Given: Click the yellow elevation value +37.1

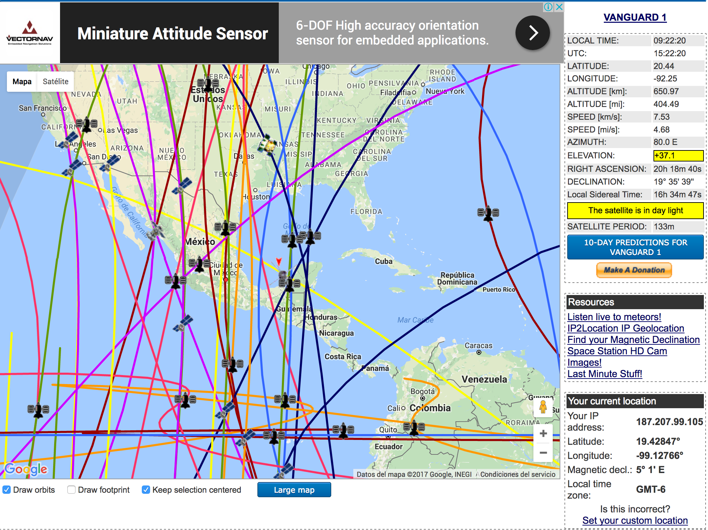Looking at the screenshot, I should click(x=678, y=156).
